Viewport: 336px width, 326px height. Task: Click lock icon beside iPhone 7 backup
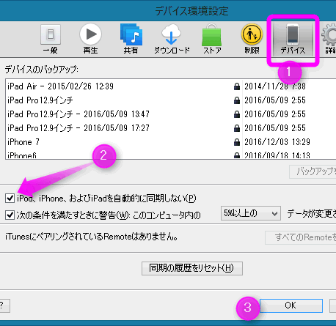click(x=237, y=142)
